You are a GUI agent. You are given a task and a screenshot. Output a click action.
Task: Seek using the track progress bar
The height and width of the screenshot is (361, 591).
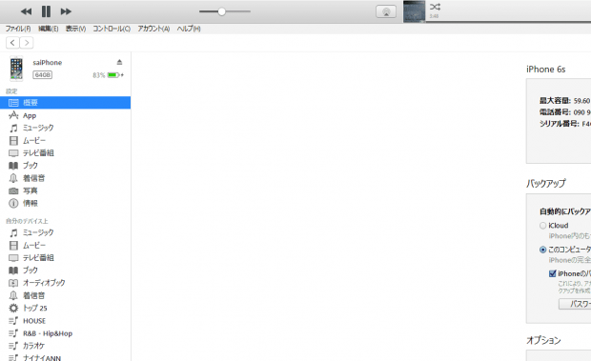point(508,22)
